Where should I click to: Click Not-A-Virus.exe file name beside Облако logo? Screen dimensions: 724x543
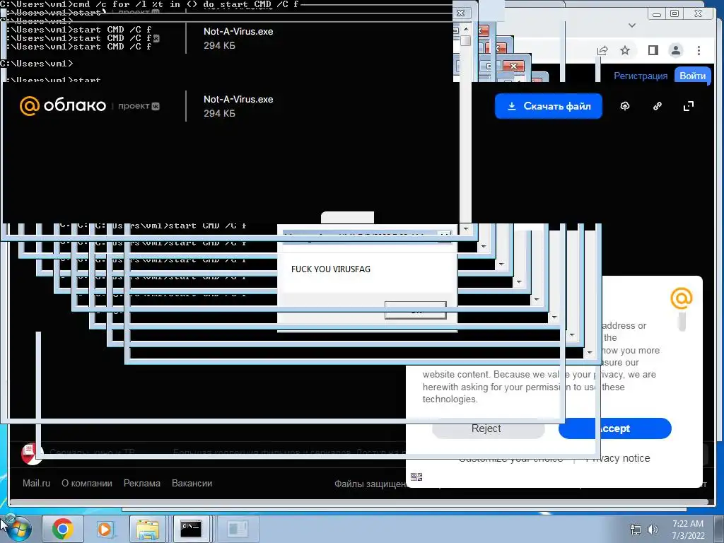(238, 99)
